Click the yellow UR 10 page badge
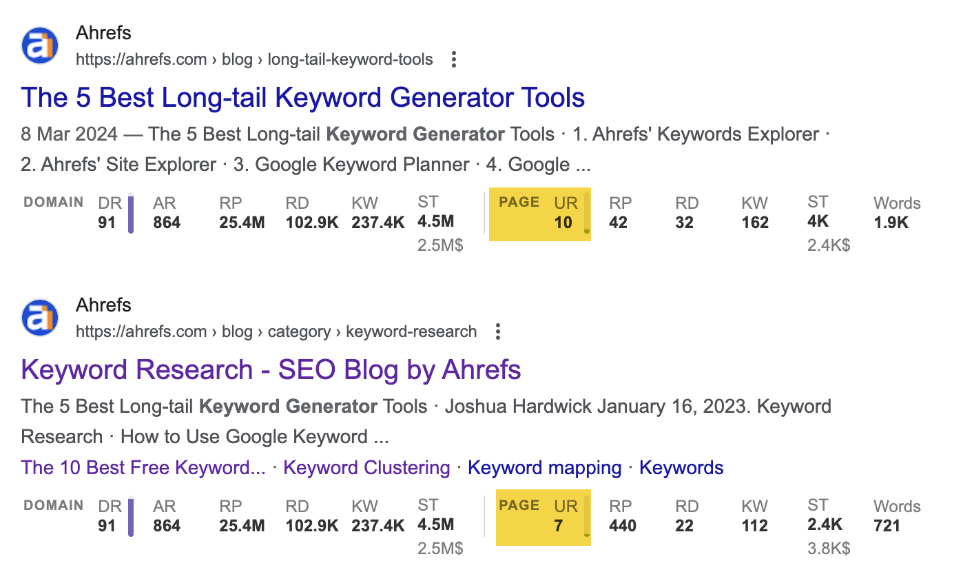 point(539,214)
